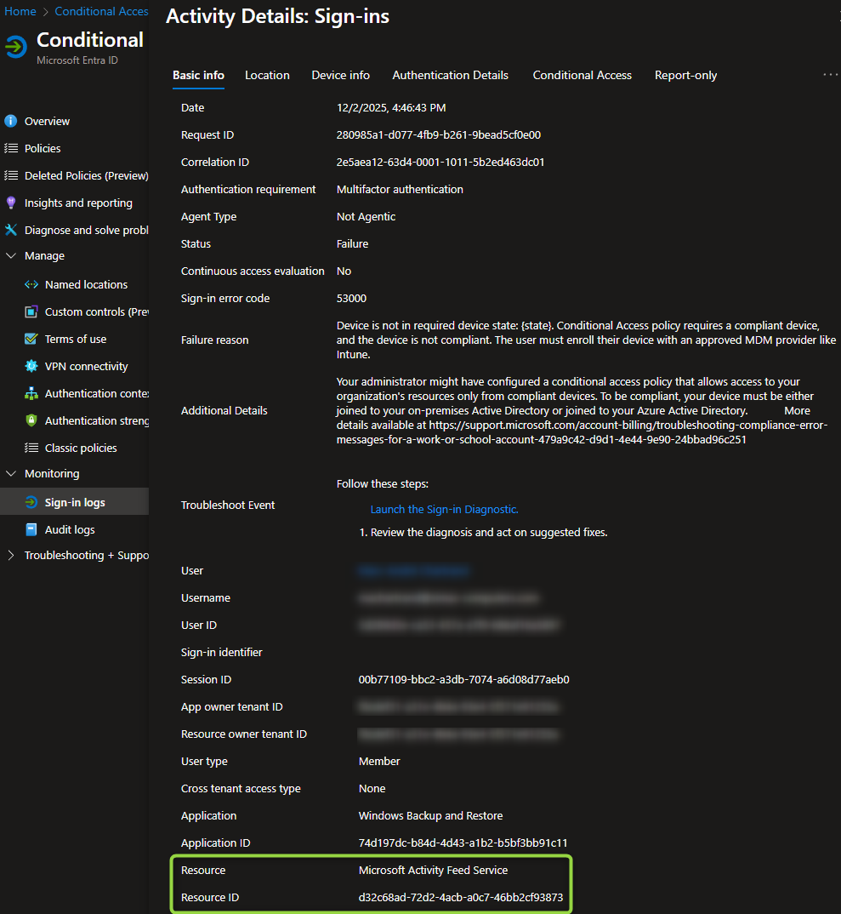Click the User type value Member

(379, 762)
